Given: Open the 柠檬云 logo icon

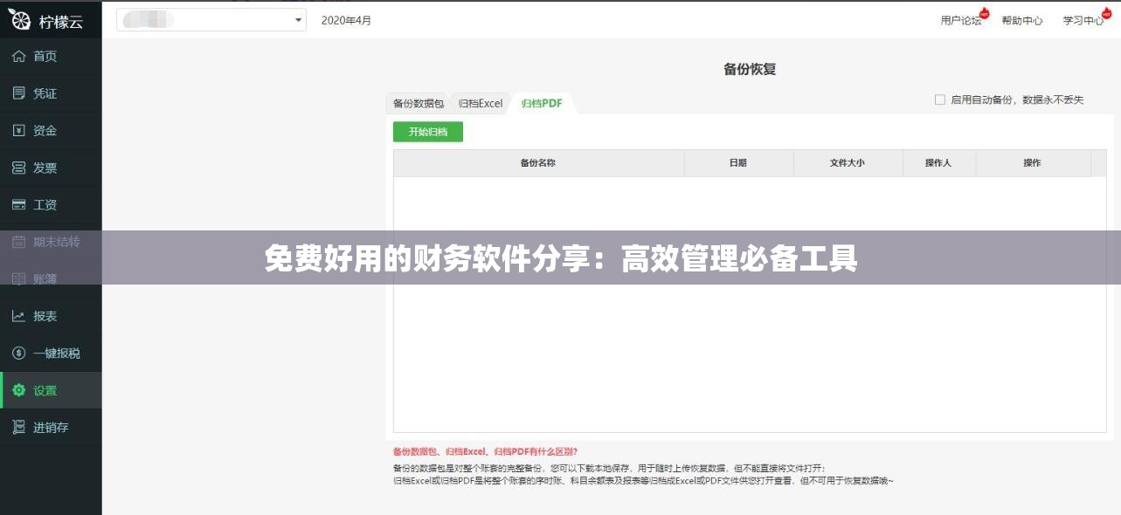Looking at the screenshot, I should click(19, 20).
